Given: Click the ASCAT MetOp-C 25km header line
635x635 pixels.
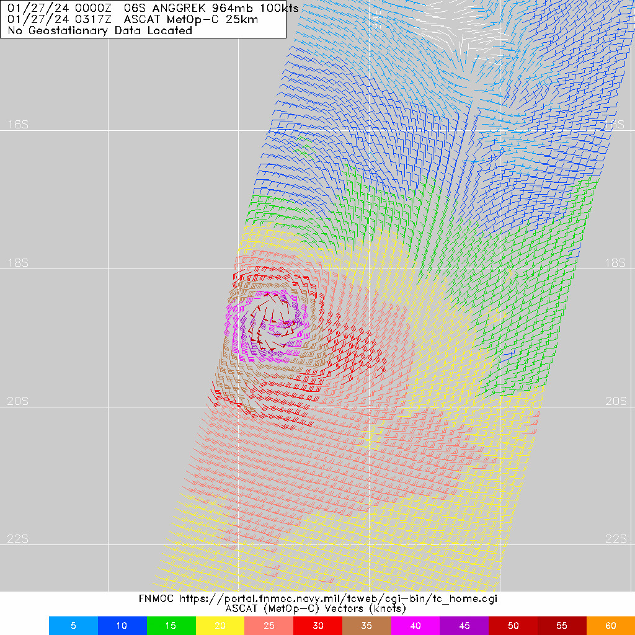Looking at the screenshot, I should [x=133, y=19].
